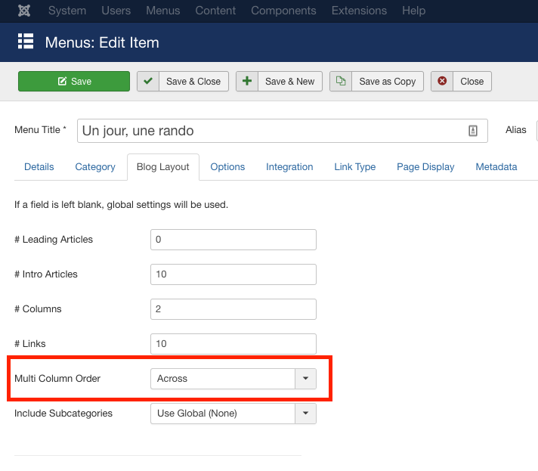Click the menu list icon beside page title

(26, 42)
